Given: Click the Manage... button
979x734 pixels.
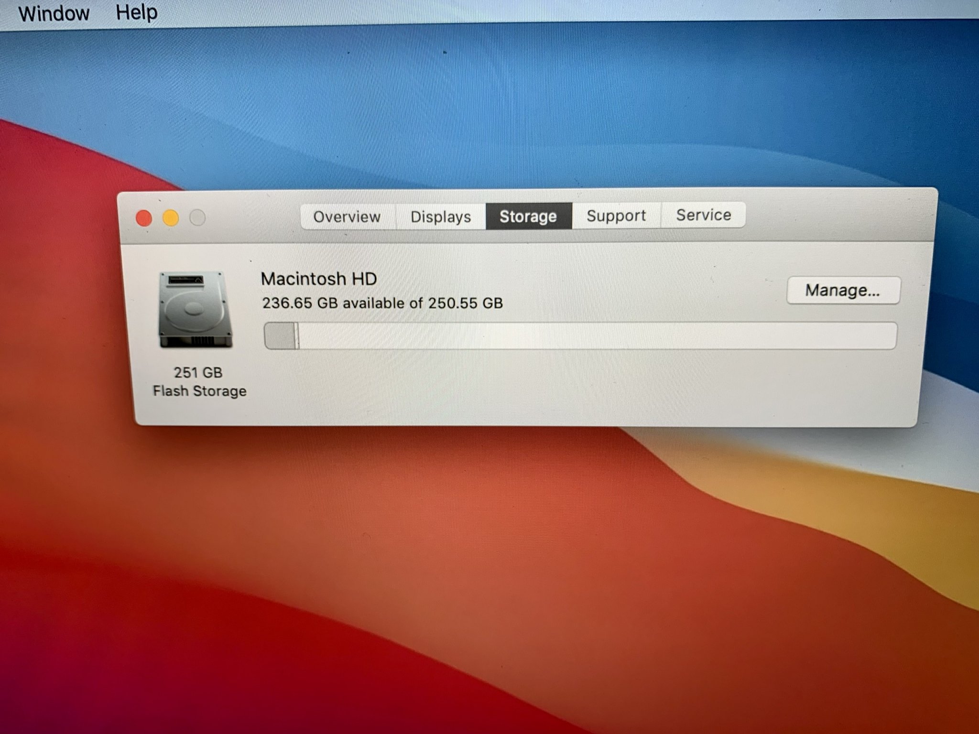Looking at the screenshot, I should [843, 290].
